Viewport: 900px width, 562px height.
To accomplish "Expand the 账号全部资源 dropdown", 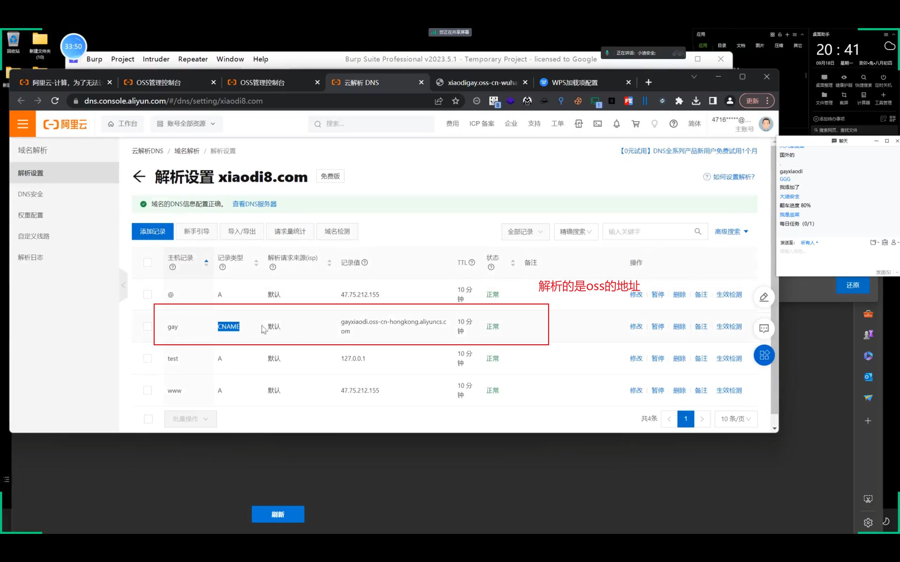I will 186,124.
